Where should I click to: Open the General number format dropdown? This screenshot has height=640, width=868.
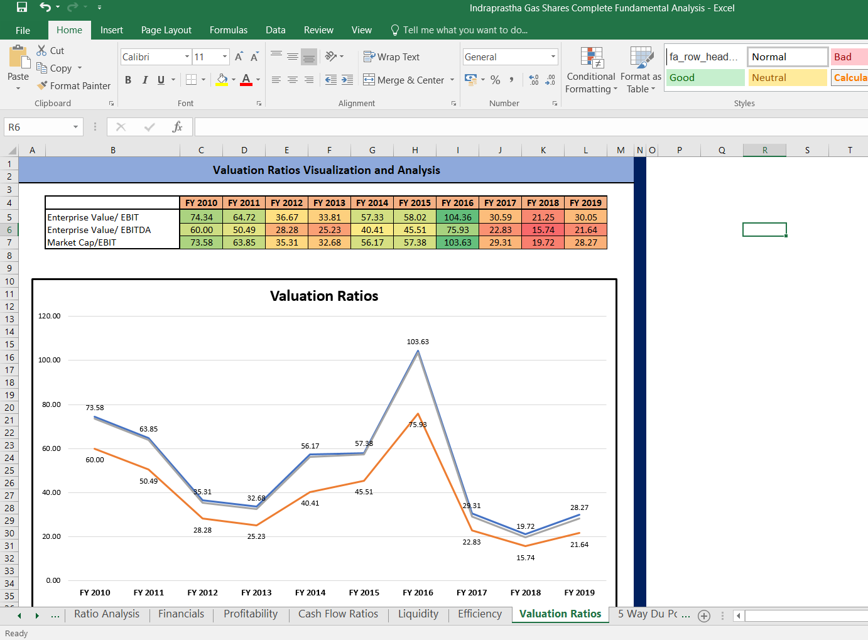click(553, 57)
